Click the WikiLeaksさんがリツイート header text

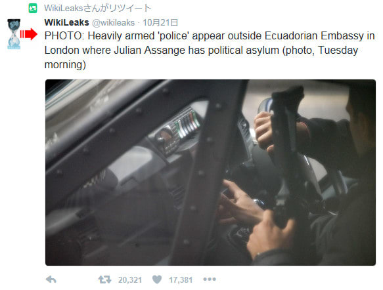click(98, 9)
